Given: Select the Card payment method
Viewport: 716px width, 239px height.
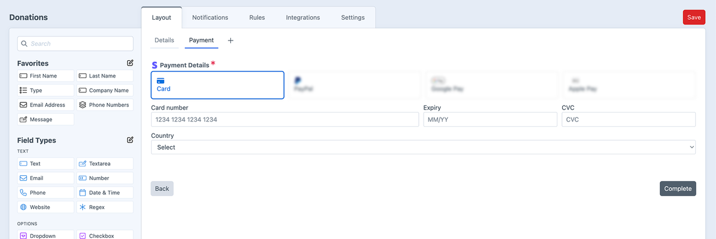Looking at the screenshot, I should tap(217, 85).
